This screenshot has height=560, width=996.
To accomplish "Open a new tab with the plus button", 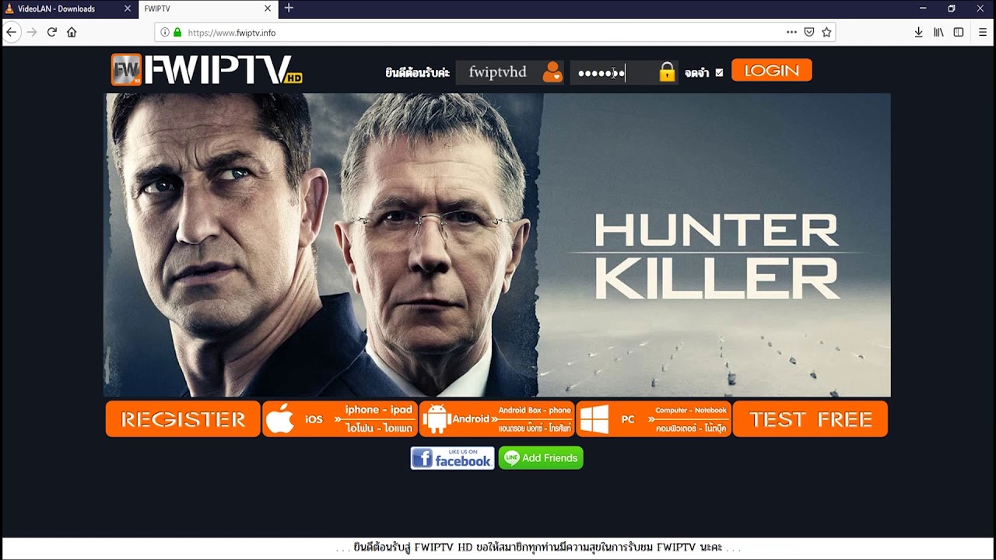I will tap(289, 8).
